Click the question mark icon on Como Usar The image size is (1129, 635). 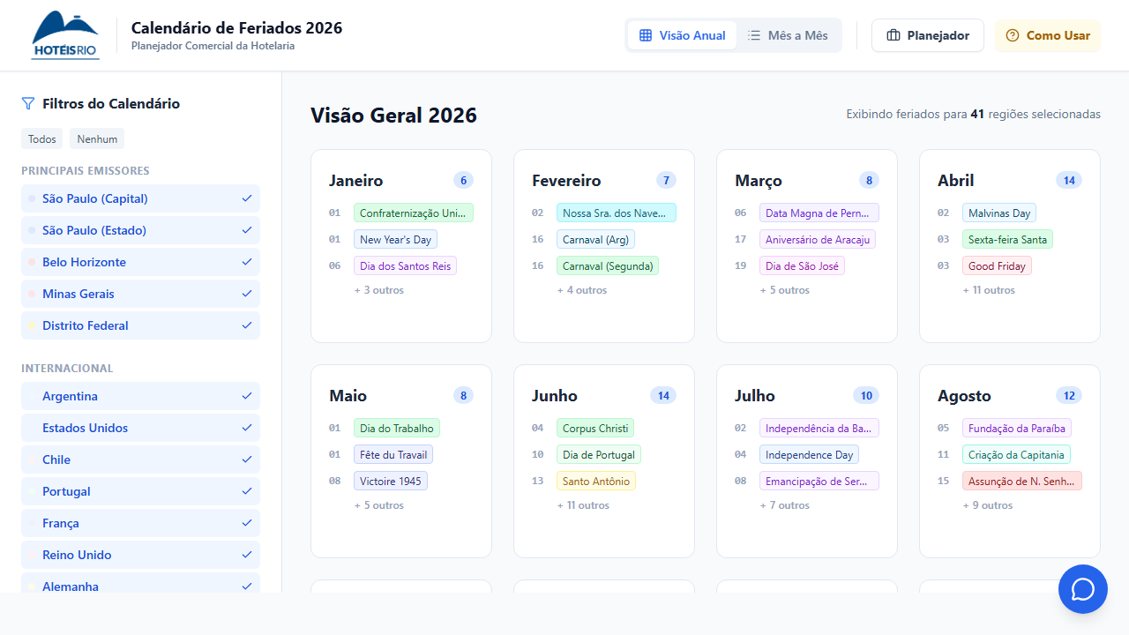(1013, 35)
